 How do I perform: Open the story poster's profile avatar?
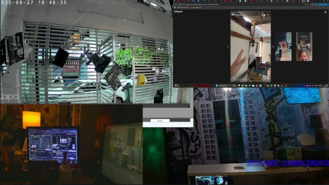[x=233, y=15]
